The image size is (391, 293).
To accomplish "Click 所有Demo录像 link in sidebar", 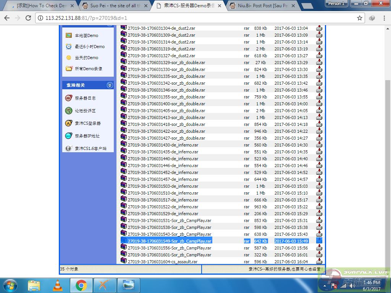I will click(88, 69).
